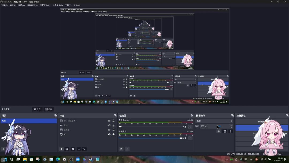Toggle visibility of the 模拟器 source
Image resolution: width=289 pixels, height=163 pixels.
point(109,130)
